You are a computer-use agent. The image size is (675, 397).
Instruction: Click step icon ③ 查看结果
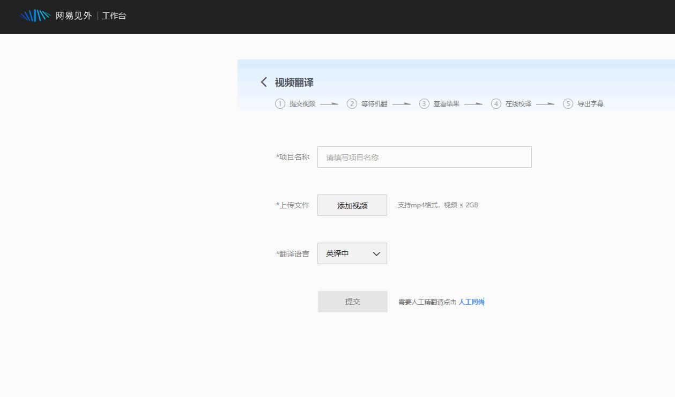click(x=424, y=103)
